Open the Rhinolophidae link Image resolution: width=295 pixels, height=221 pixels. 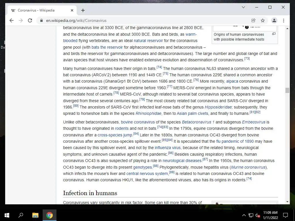(x=148, y=113)
